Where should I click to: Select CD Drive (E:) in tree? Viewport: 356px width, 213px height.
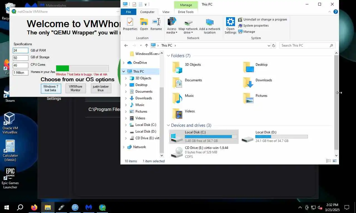pos(144,138)
